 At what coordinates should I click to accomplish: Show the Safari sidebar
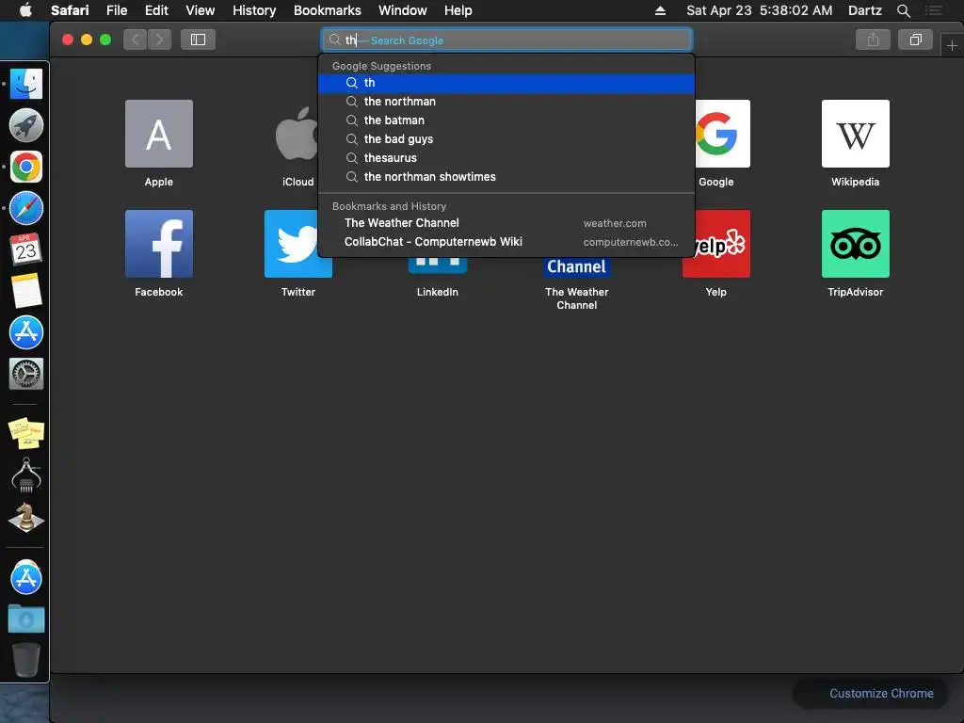point(198,40)
